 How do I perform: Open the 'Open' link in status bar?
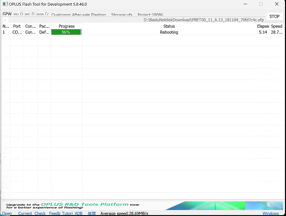(7, 214)
